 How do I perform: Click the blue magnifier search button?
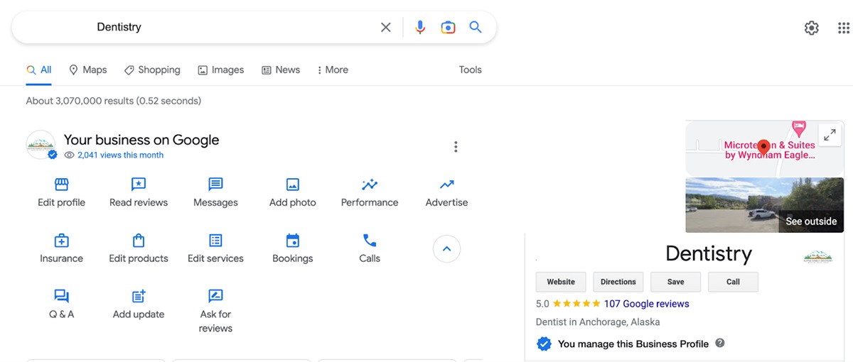pyautogui.click(x=476, y=27)
